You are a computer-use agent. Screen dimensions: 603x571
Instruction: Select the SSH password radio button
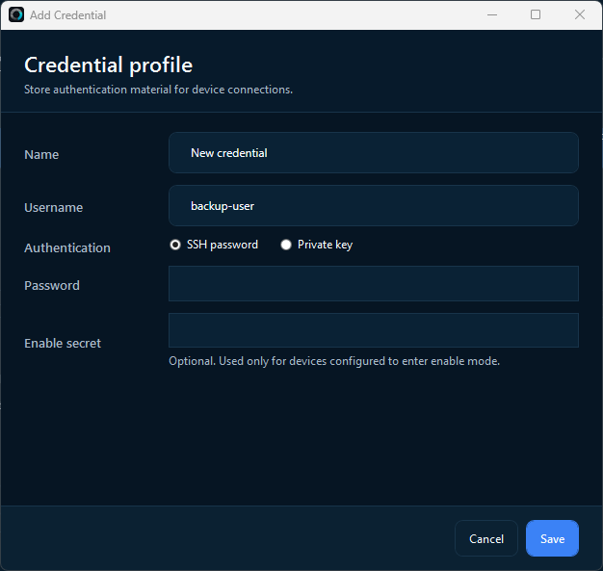coord(175,245)
